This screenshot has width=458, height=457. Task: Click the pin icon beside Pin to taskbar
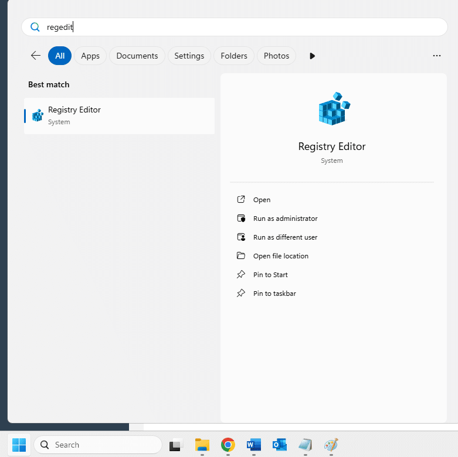pyautogui.click(x=241, y=293)
